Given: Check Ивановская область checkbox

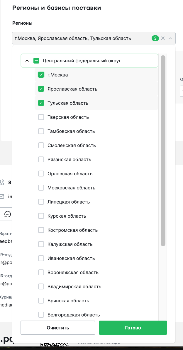Looking at the screenshot, I should click(41, 258).
